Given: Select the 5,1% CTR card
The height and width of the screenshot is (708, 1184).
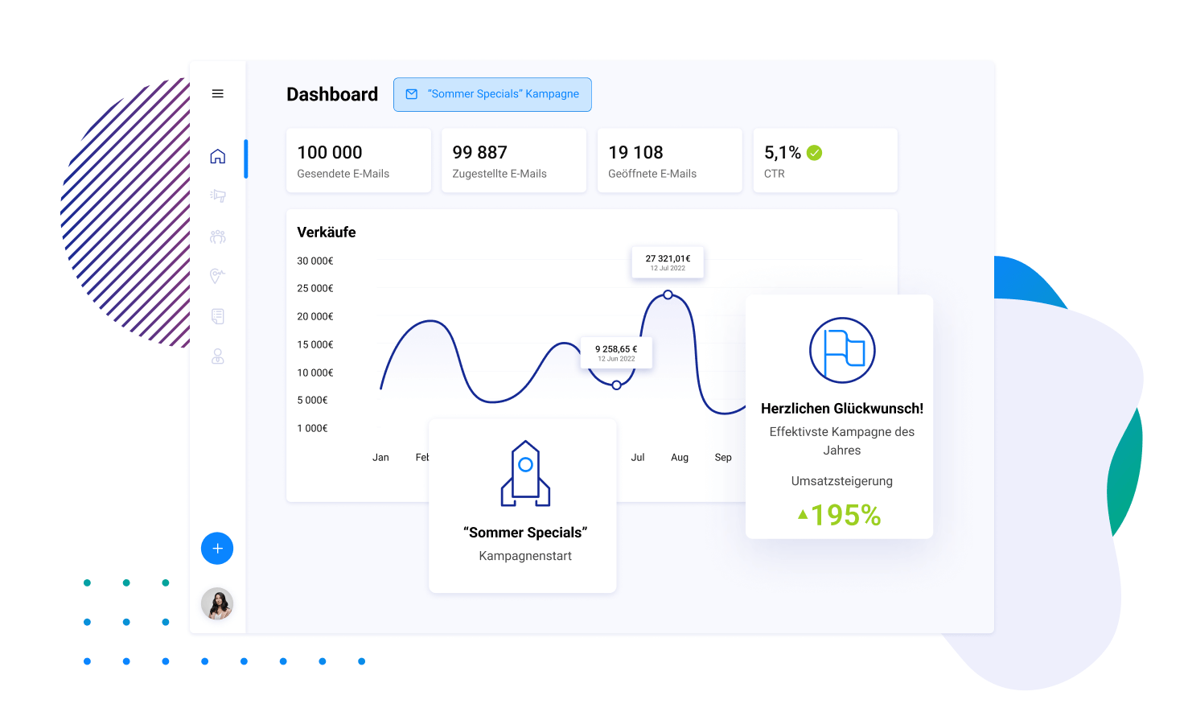Looking at the screenshot, I should (825, 160).
